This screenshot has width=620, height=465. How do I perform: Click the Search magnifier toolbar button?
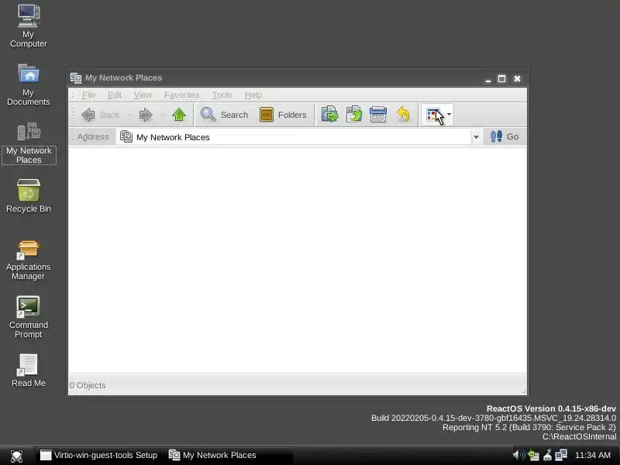coord(224,115)
